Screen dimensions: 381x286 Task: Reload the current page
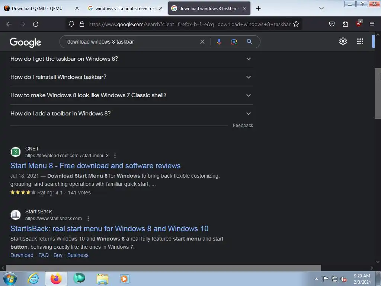pyautogui.click(x=36, y=24)
